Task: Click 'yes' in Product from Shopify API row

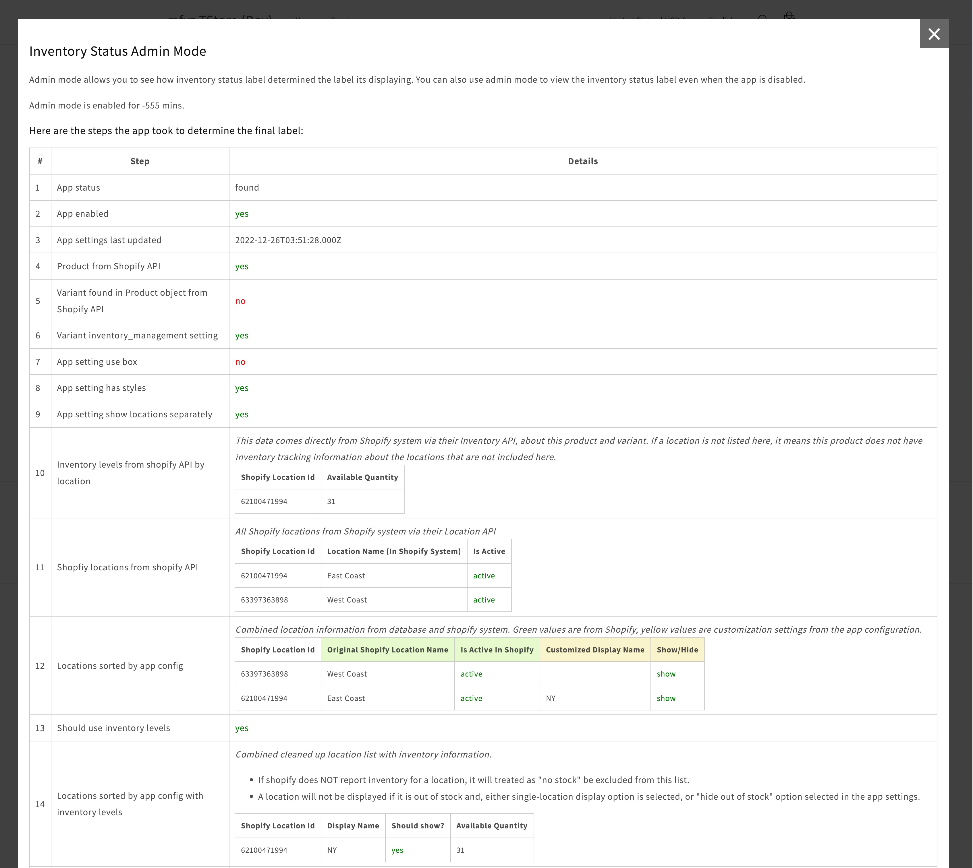Action: point(242,266)
